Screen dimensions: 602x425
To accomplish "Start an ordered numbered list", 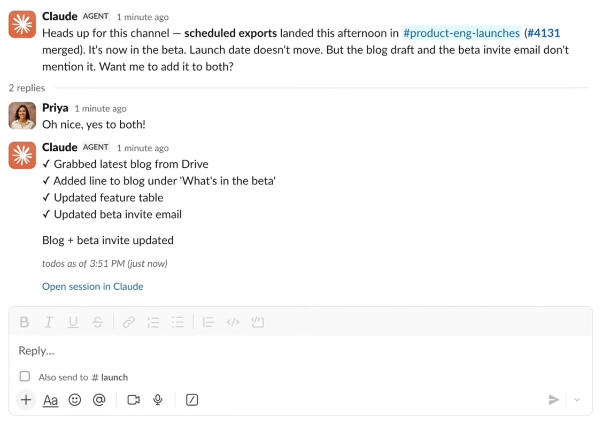I will coord(153,322).
